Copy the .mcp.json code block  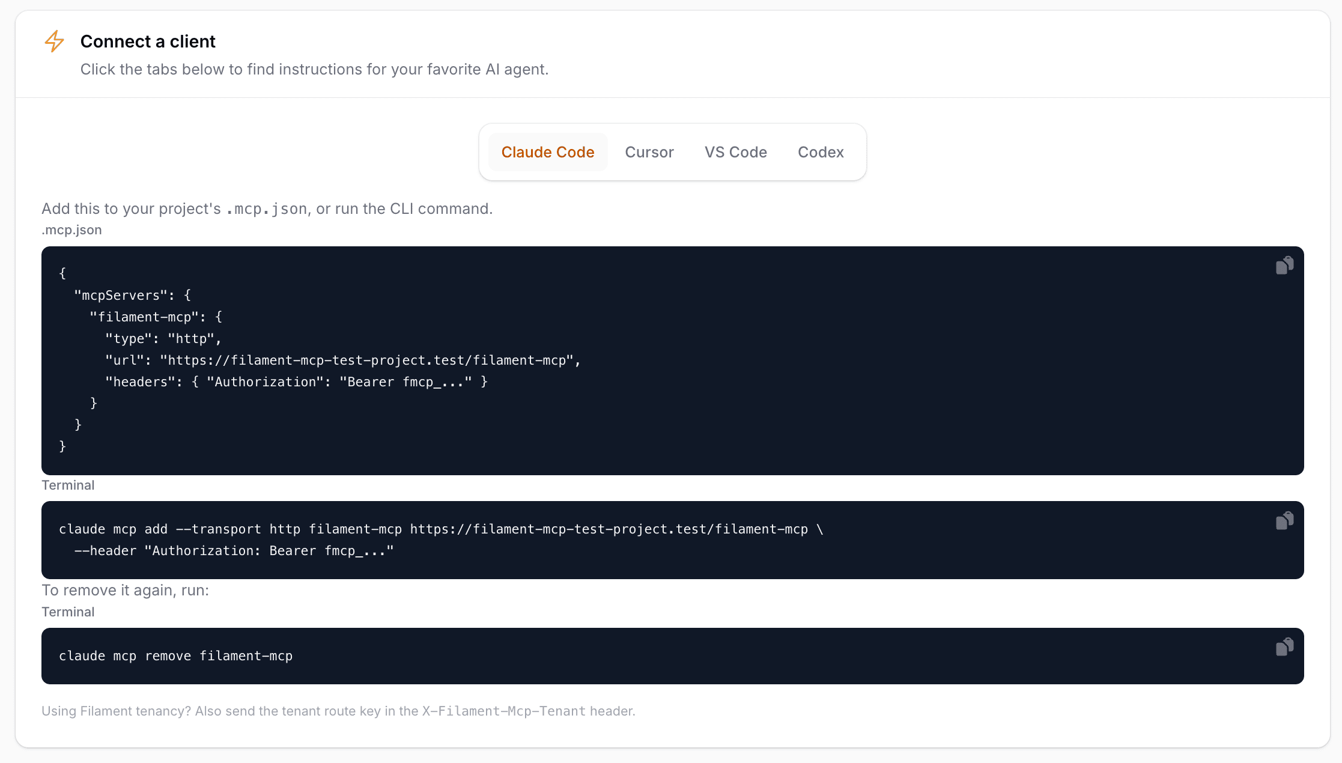tap(1284, 265)
